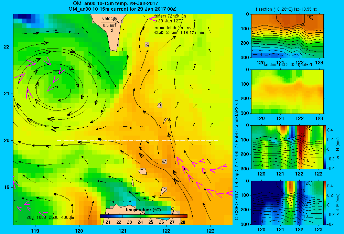Click the 'to 29-Jan 12Z' text
This screenshot has width=344, height=234.
pos(167,21)
